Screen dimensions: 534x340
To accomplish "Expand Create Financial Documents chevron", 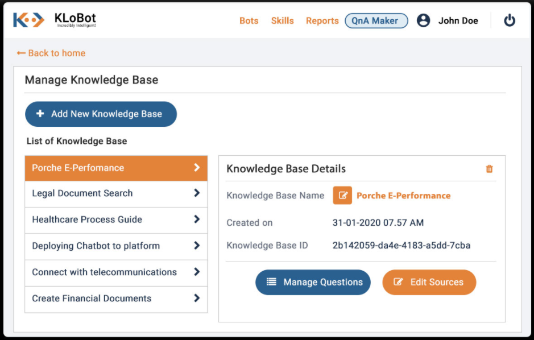I will click(197, 298).
